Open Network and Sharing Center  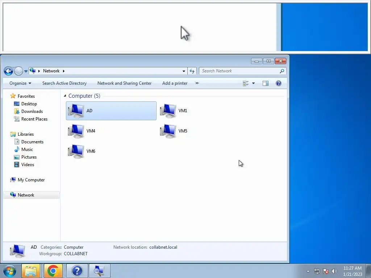pos(125,83)
